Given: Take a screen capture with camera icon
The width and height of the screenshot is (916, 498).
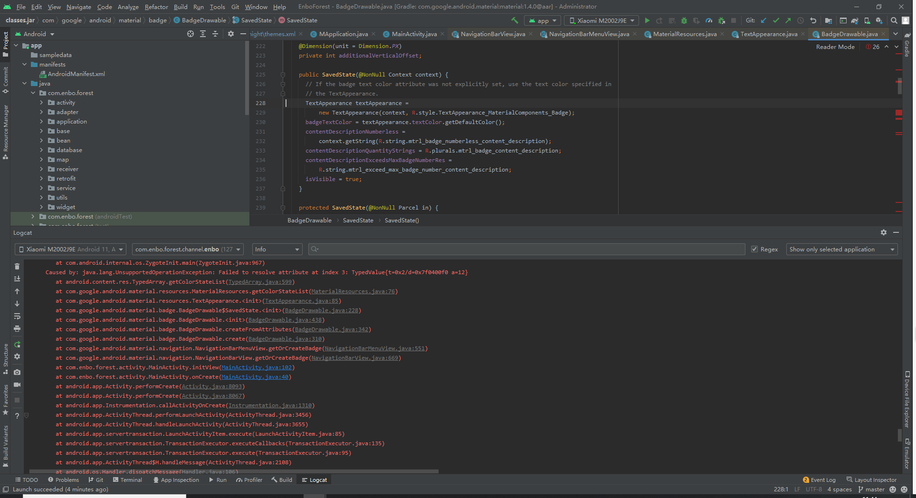Looking at the screenshot, I should [x=17, y=372].
